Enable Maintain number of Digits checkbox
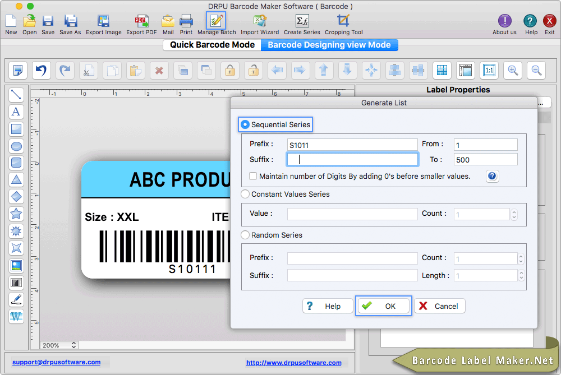561x375 pixels. point(253,176)
